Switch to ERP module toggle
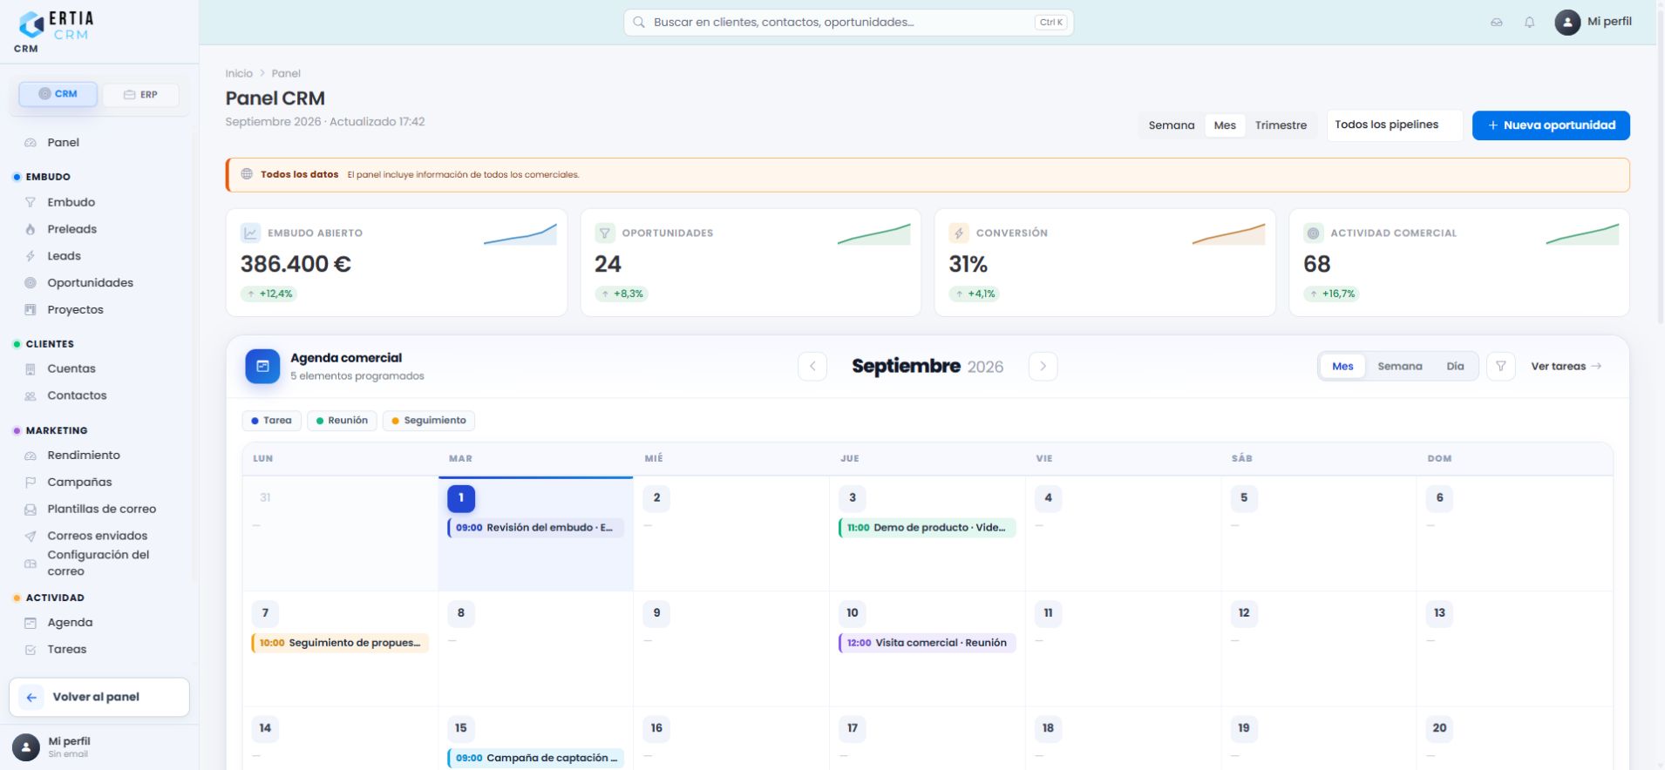This screenshot has height=770, width=1665. [140, 95]
